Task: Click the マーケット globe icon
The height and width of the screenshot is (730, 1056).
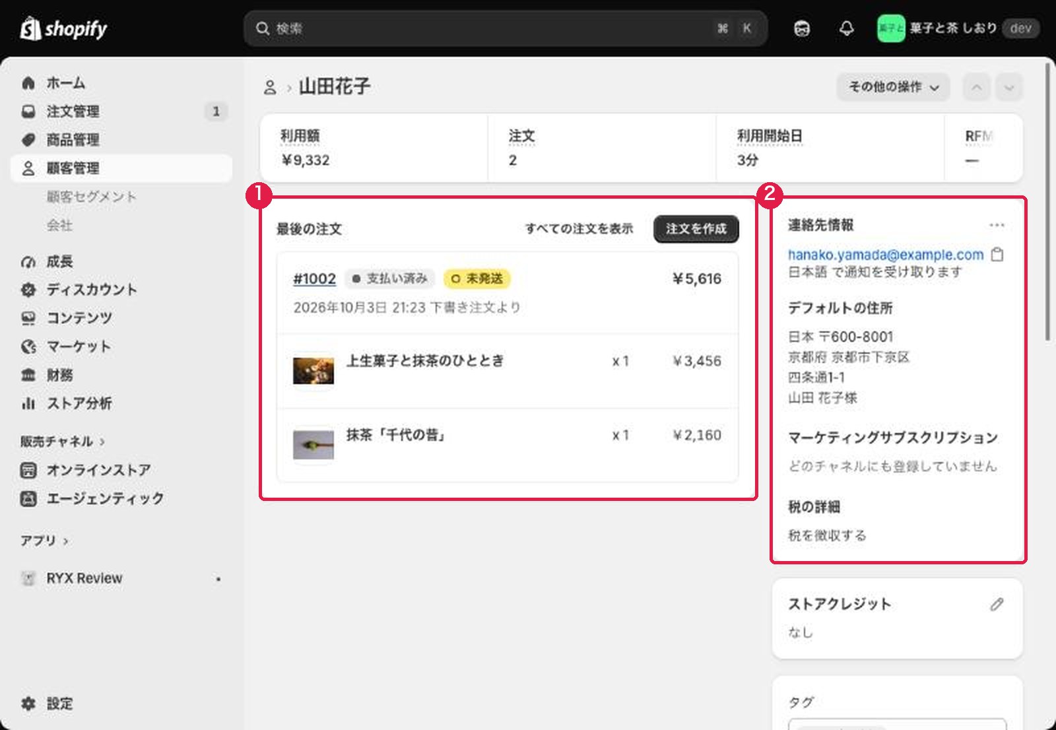Action: point(28,347)
